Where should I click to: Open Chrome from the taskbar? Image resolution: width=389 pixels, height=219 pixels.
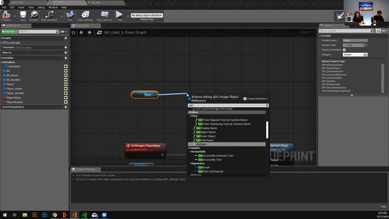[55, 215]
